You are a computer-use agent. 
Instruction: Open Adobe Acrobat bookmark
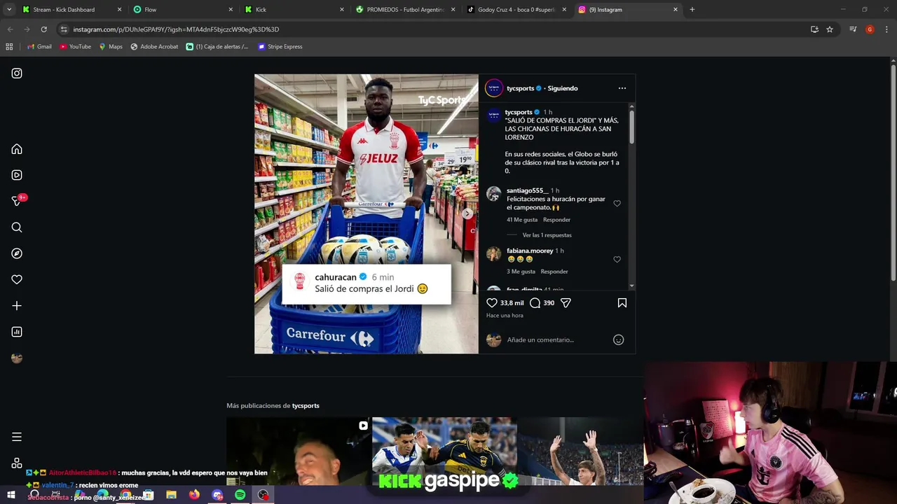click(154, 47)
